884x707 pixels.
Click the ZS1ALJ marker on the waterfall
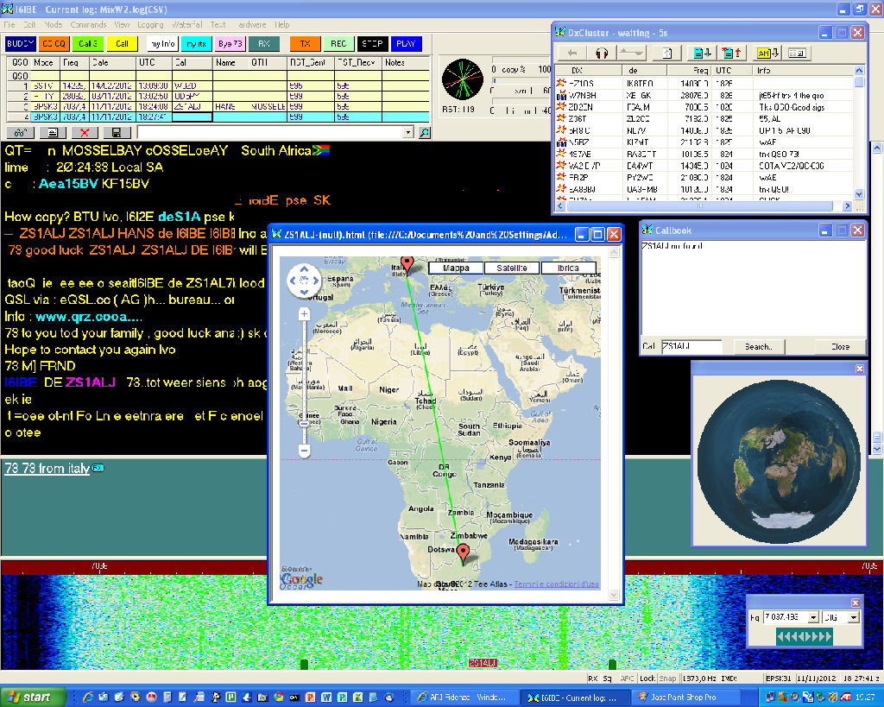click(482, 663)
